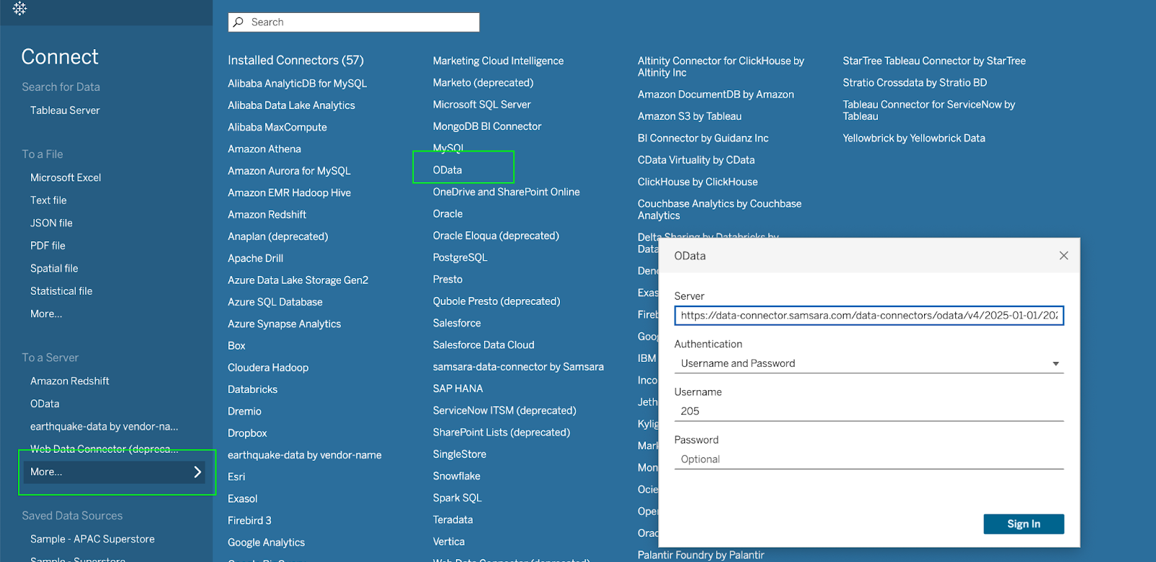Select Amazon Aurora for MySQL
The image size is (1156, 562).
[x=289, y=171]
